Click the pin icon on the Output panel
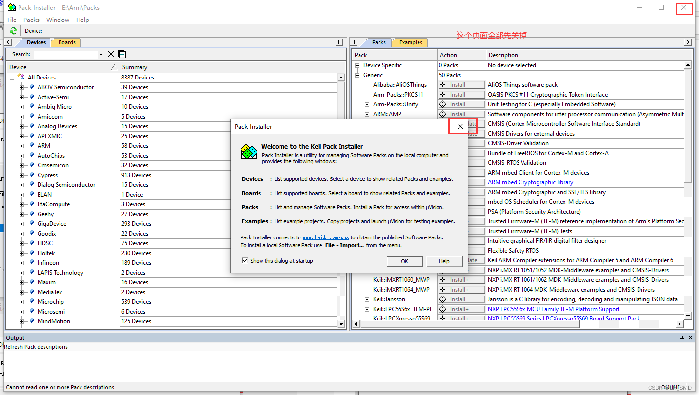699x395 pixels. tap(682, 337)
